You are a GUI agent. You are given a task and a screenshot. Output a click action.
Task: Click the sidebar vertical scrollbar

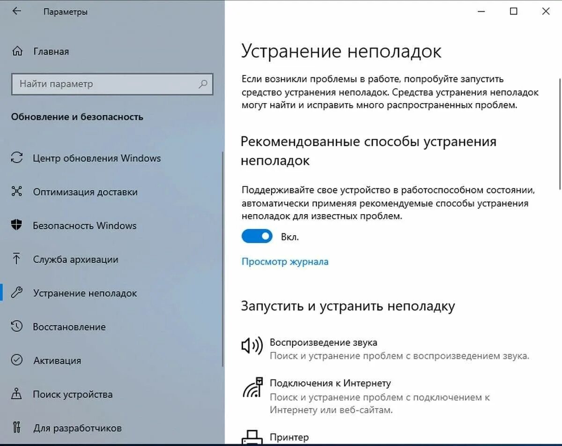(x=223, y=260)
